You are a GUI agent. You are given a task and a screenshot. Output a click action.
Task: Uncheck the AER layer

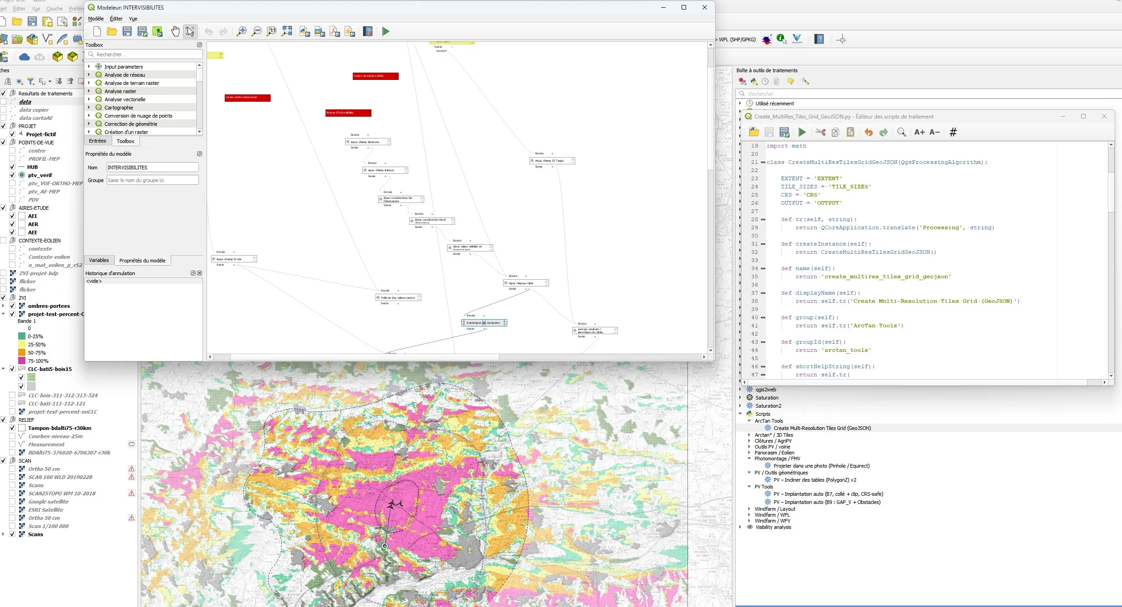[12, 224]
